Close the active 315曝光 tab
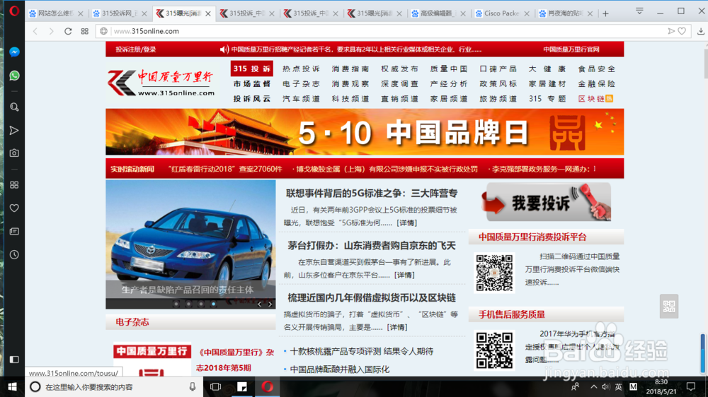 coord(208,13)
